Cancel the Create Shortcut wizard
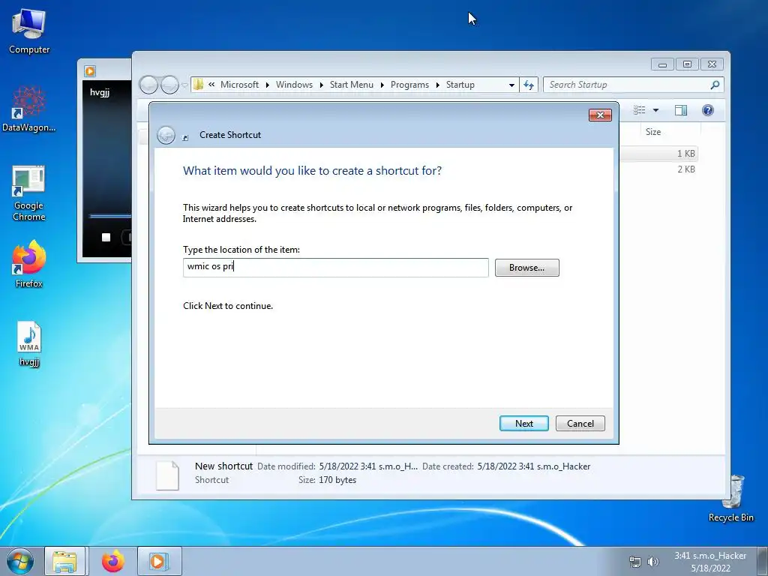This screenshot has height=576, width=768. click(580, 423)
